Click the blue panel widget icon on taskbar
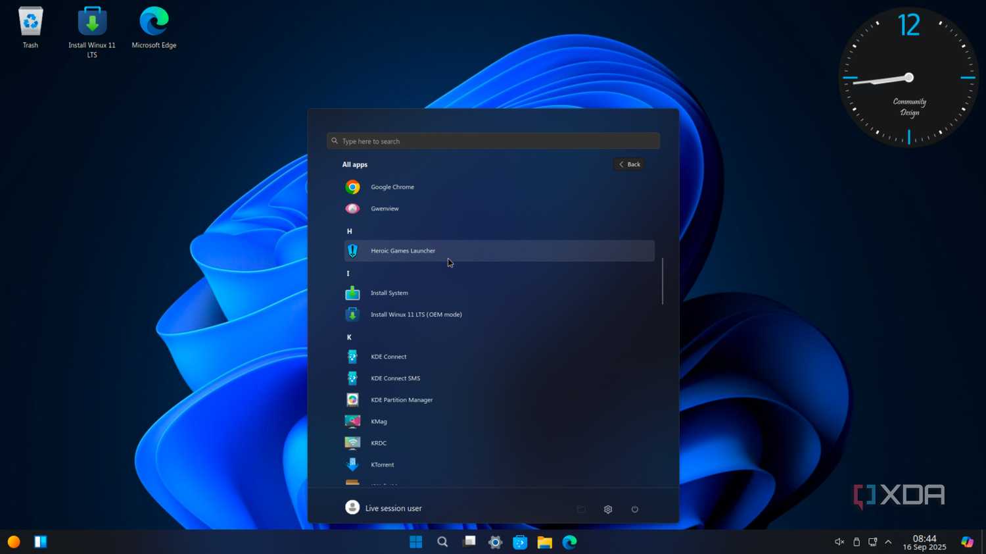The height and width of the screenshot is (554, 986). click(41, 541)
